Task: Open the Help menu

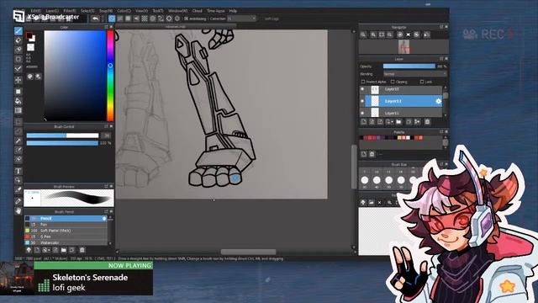Action: tap(233, 11)
